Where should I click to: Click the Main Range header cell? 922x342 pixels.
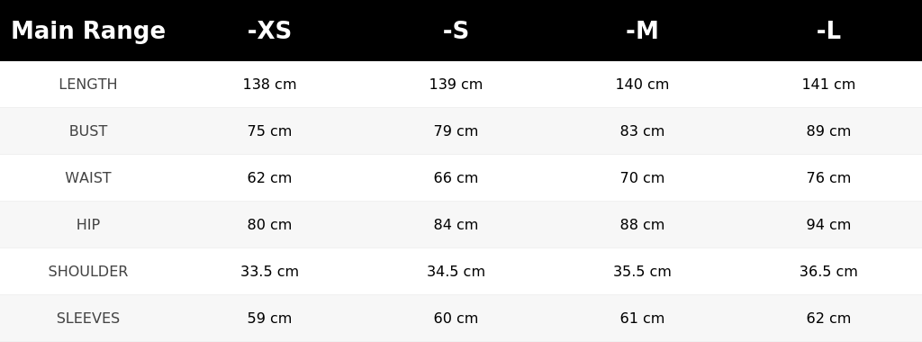click(x=88, y=31)
